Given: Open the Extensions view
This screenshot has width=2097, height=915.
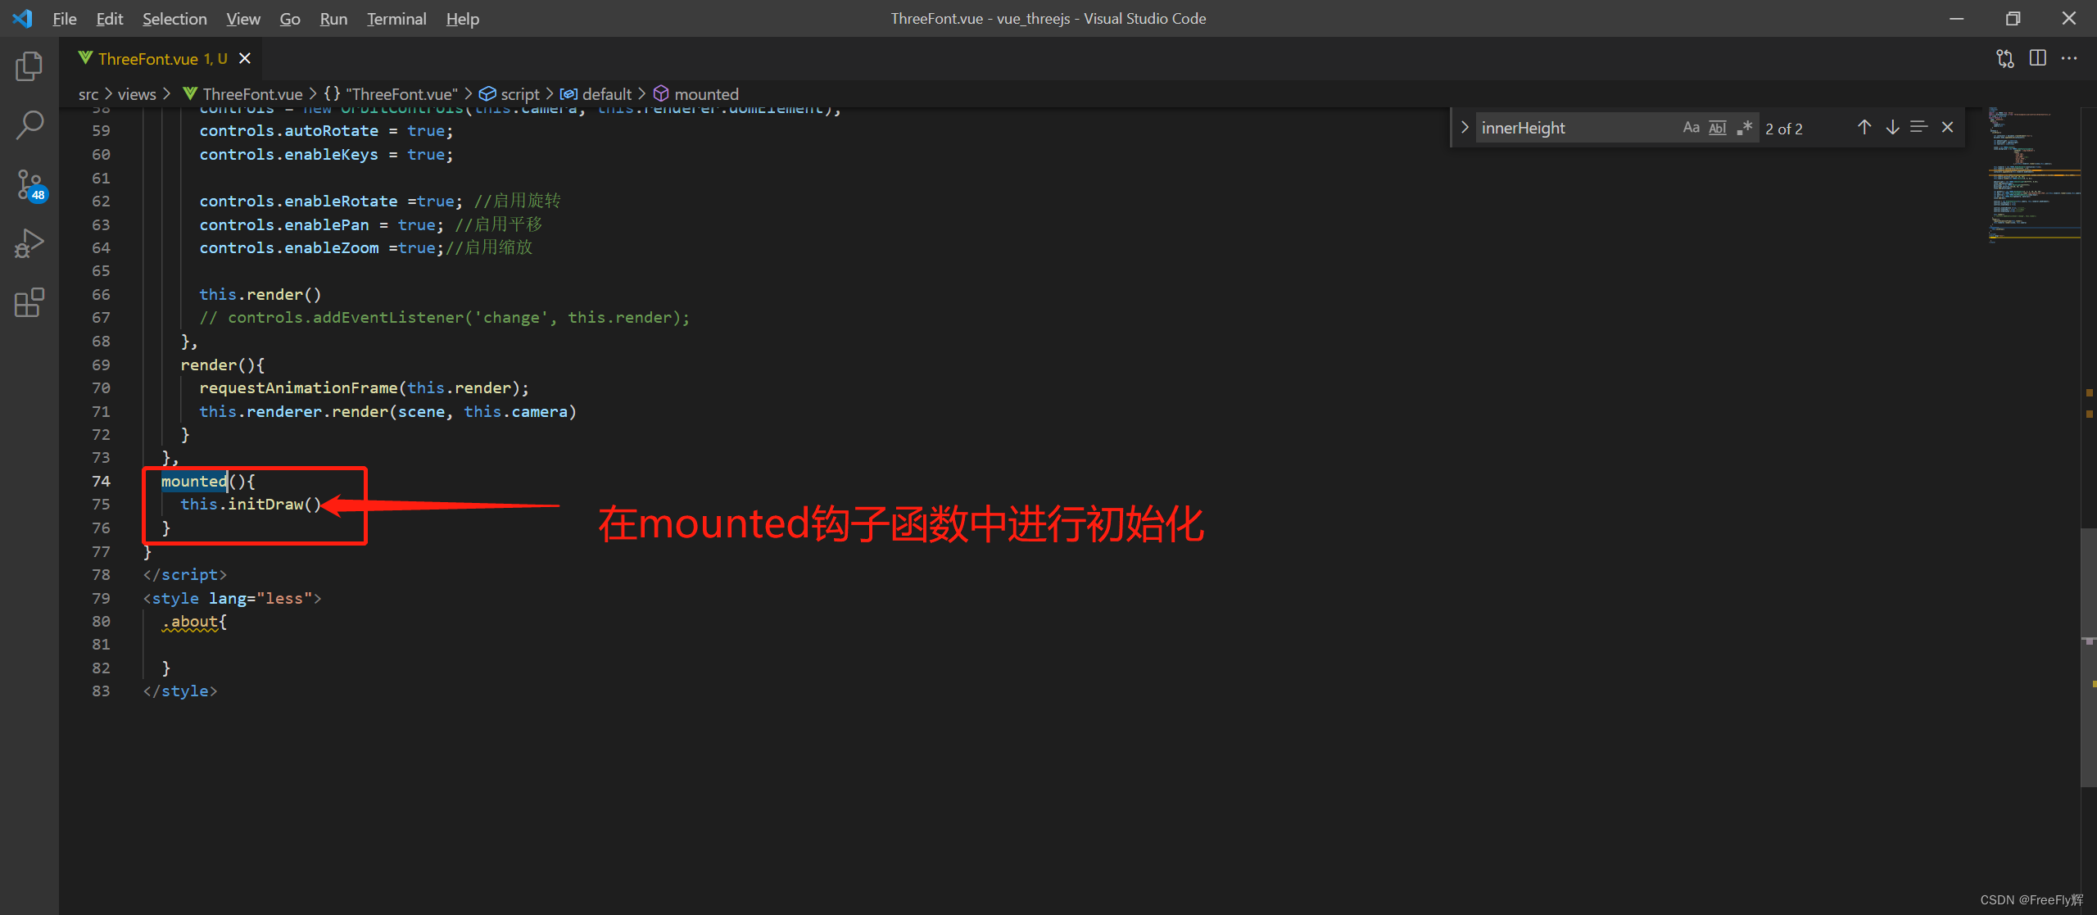Looking at the screenshot, I should [29, 302].
